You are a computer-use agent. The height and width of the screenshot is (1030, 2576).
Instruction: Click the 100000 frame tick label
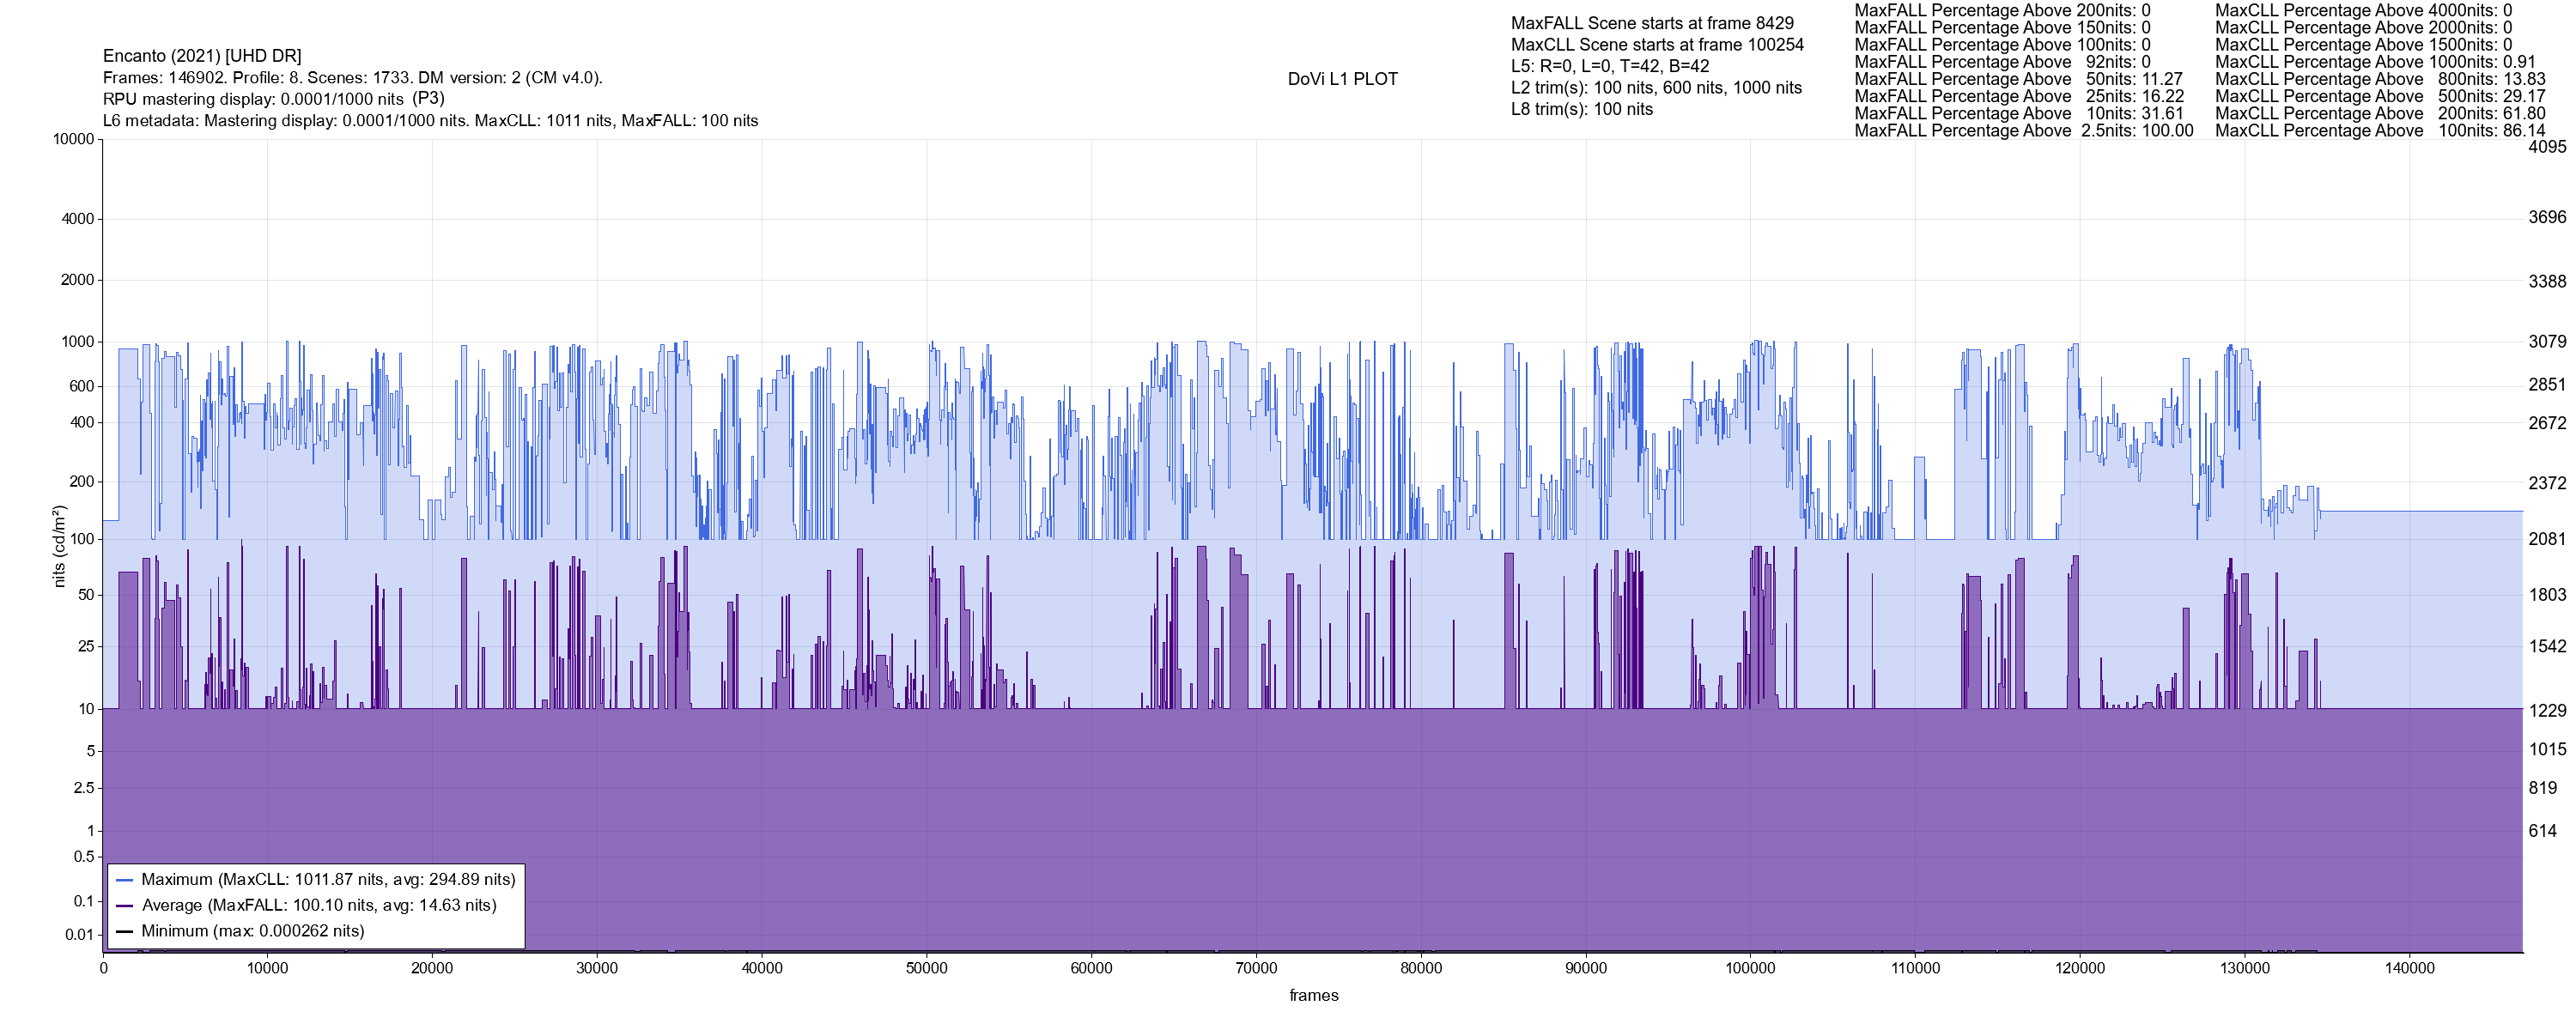click(x=1750, y=969)
